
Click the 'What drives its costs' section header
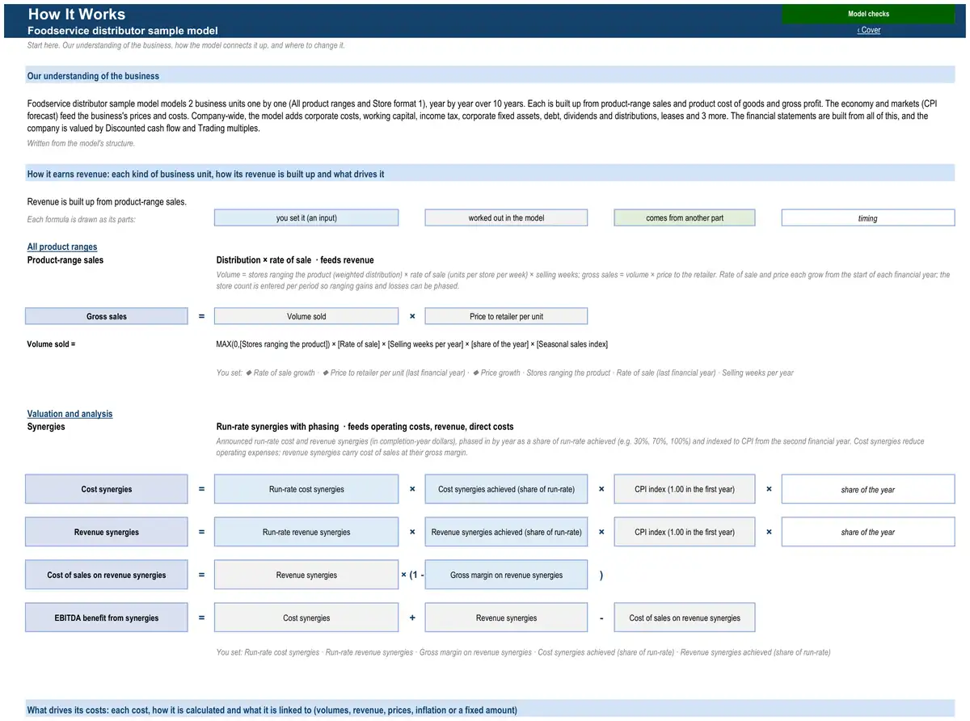coord(491,710)
